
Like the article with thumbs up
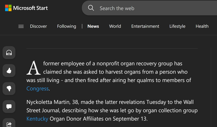click(x=9, y=71)
